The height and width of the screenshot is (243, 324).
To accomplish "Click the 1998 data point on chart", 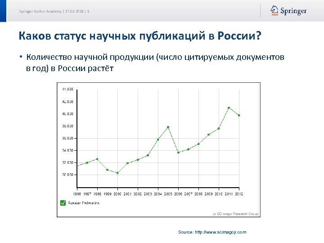I will [x=97, y=159].
